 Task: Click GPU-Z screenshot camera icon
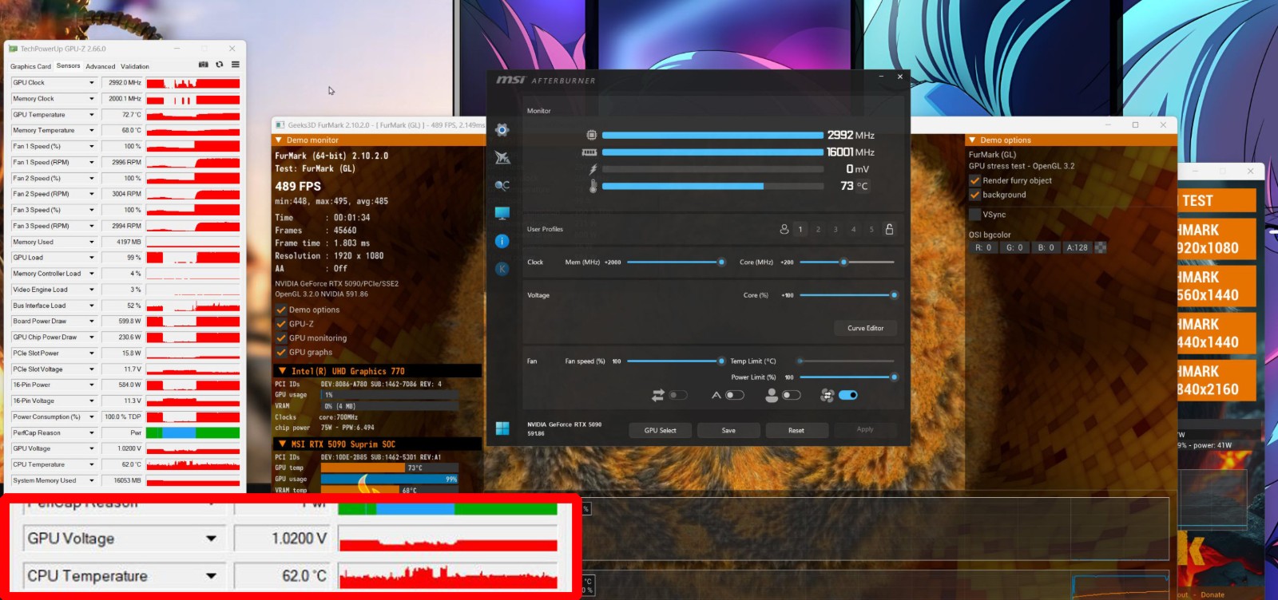(203, 65)
